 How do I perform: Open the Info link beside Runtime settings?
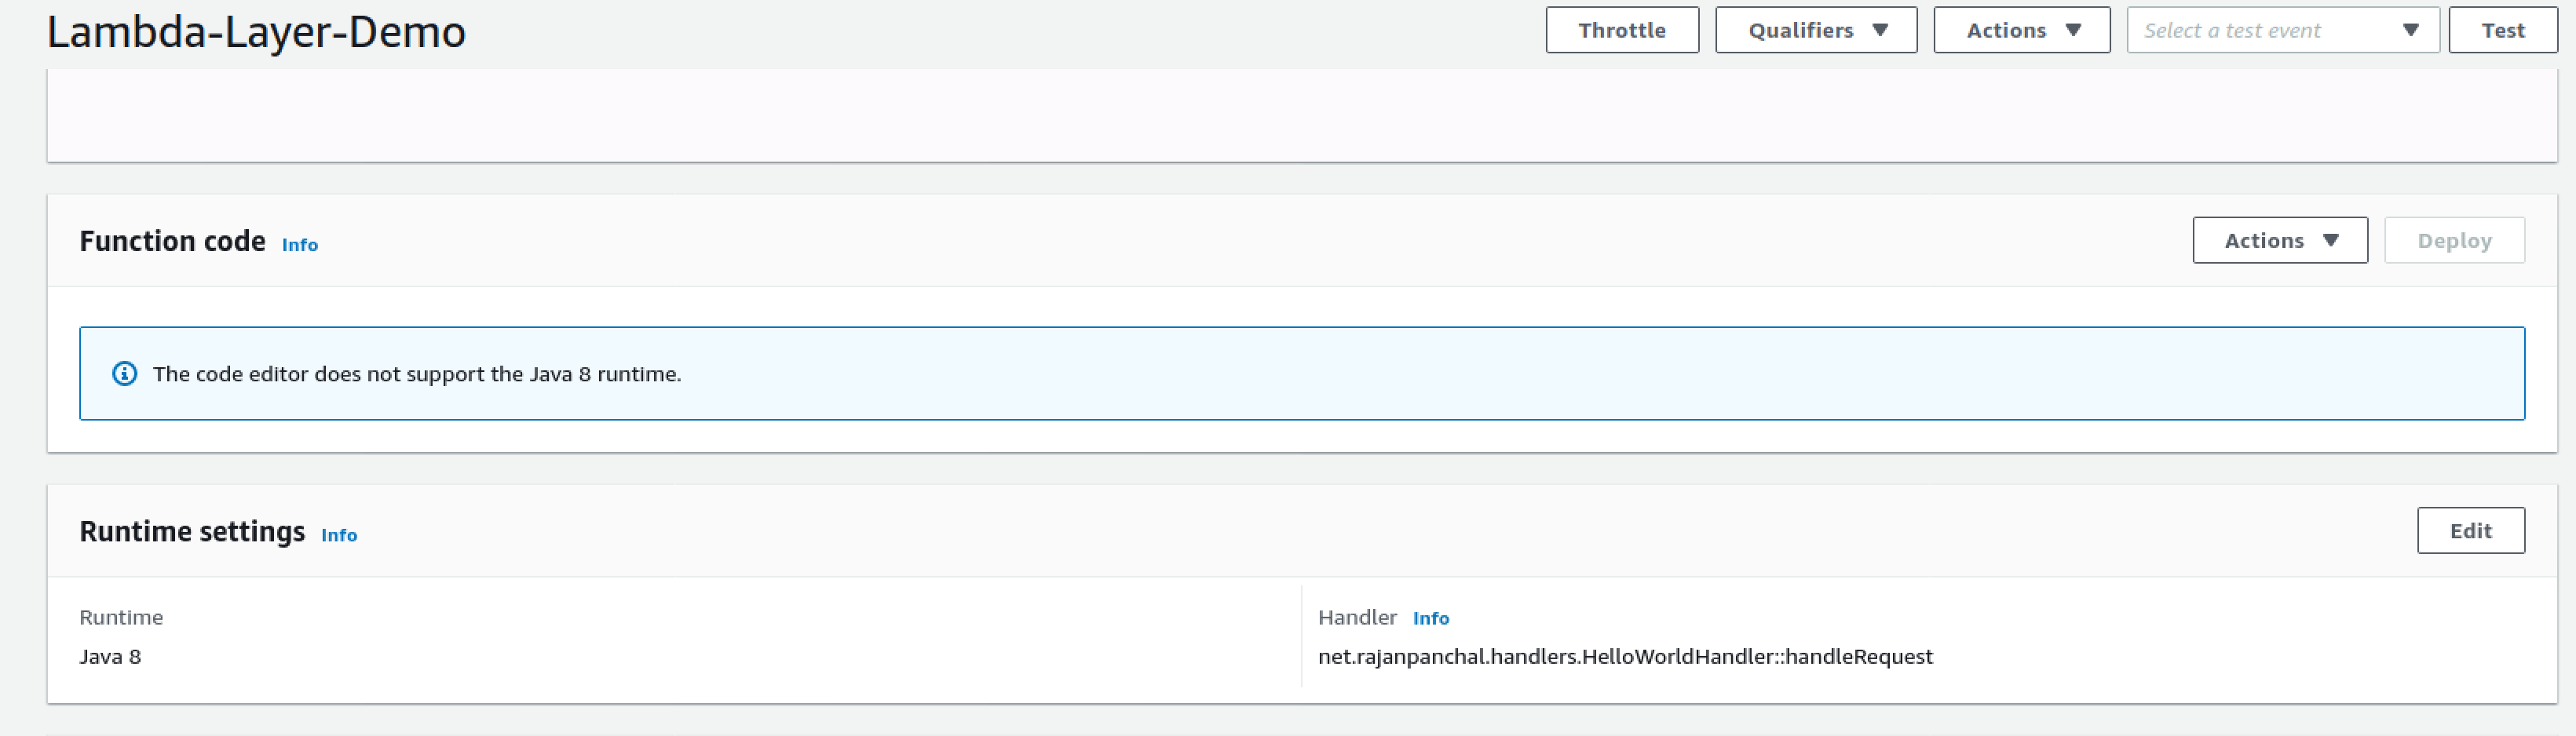339,536
